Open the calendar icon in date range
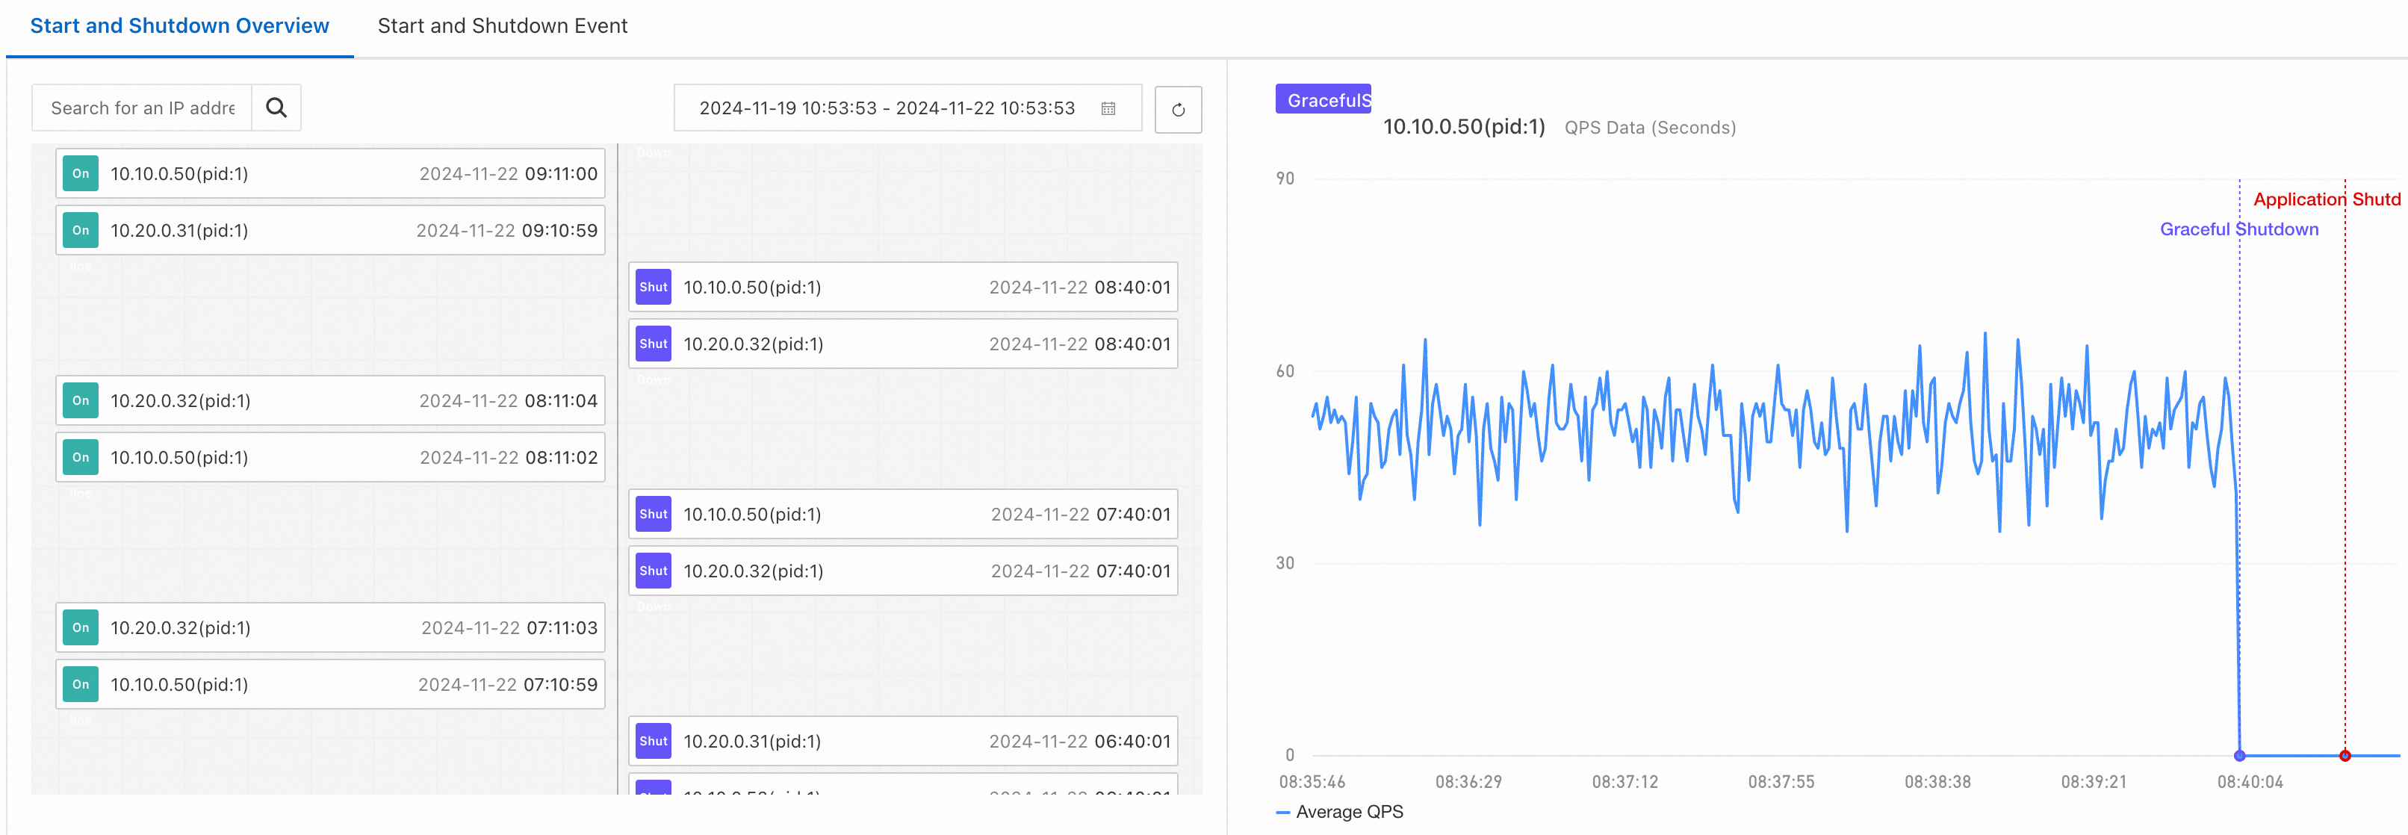This screenshot has width=2408, height=835. tap(1108, 108)
